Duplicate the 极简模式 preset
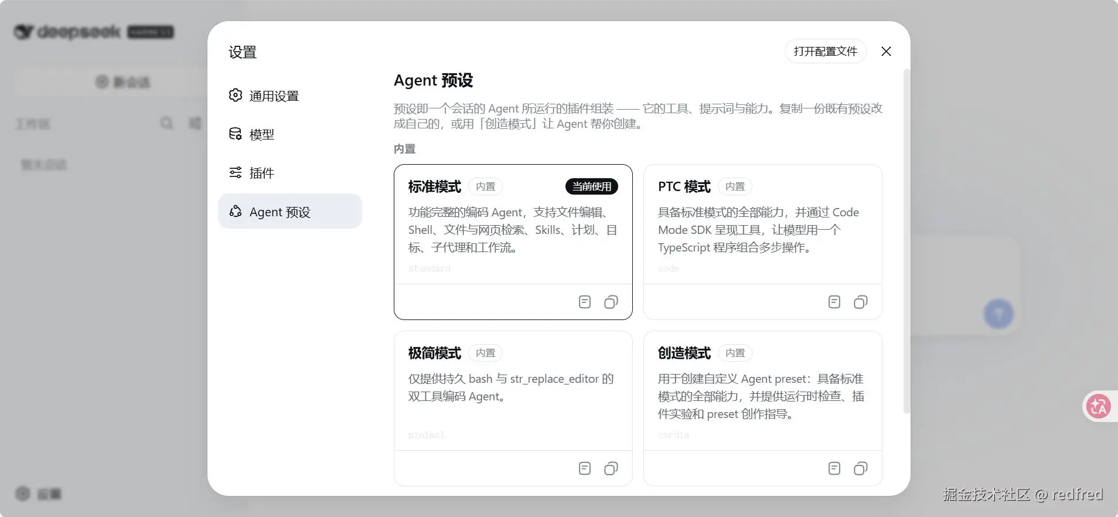 pyautogui.click(x=611, y=468)
